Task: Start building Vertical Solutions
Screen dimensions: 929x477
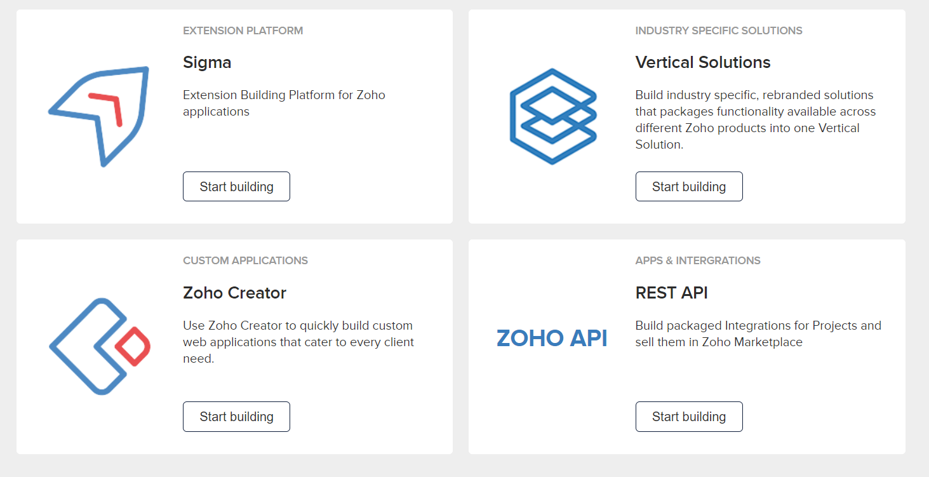Action: pos(689,186)
